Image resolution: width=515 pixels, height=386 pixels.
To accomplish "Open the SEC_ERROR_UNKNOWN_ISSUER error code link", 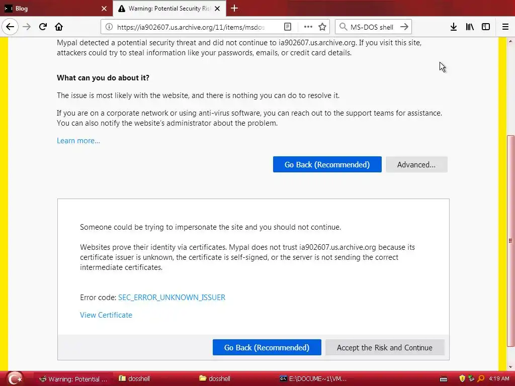I will [x=172, y=298].
